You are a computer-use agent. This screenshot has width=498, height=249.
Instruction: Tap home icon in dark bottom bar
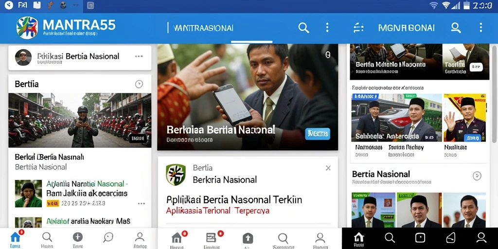359,238
